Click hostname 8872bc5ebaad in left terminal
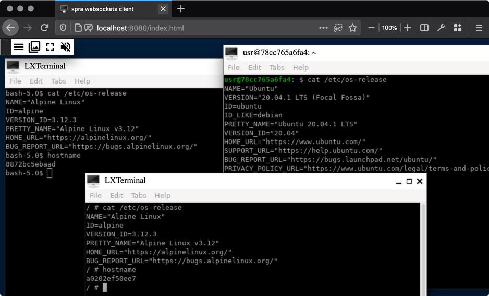Image resolution: width=489 pixels, height=296 pixels. (x=31, y=164)
